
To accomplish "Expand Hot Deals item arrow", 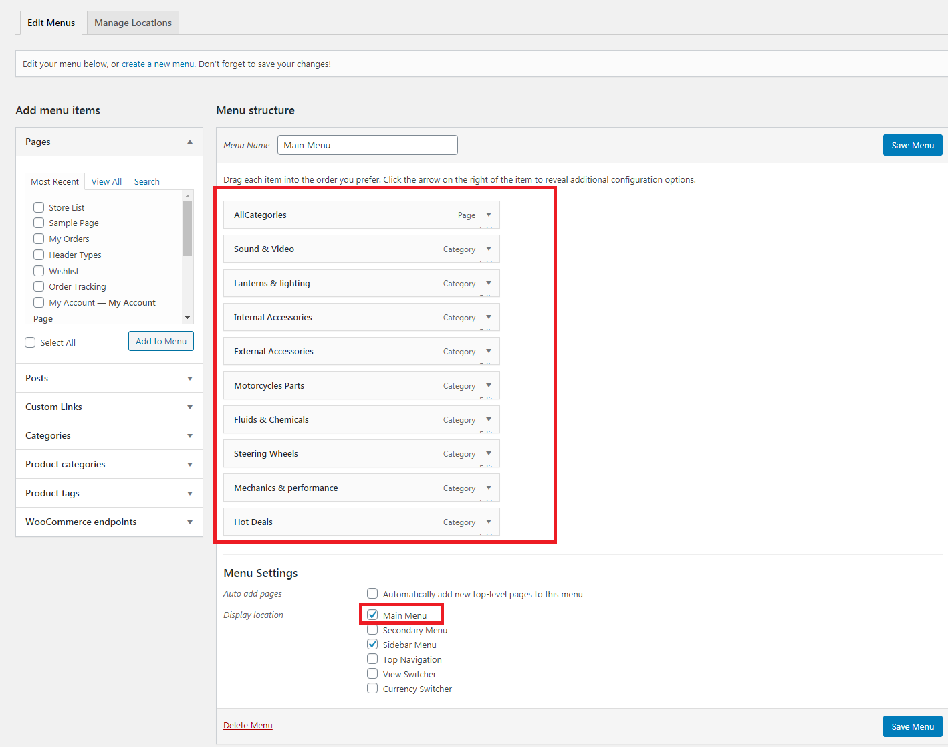I will 489,522.
